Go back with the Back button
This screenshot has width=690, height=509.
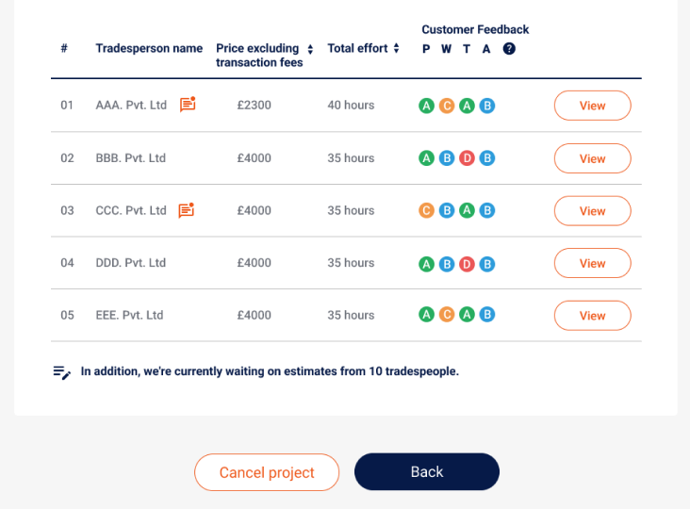point(427,471)
